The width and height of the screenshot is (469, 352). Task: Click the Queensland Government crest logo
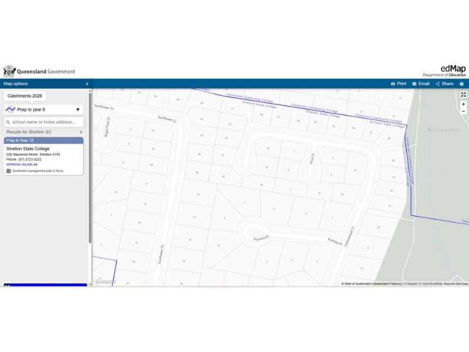pos(9,72)
